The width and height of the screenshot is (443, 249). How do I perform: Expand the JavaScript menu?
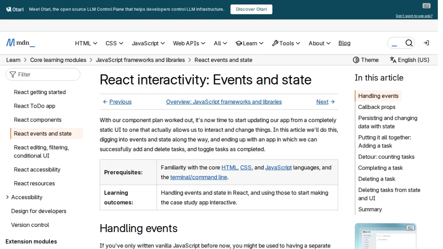click(x=148, y=43)
